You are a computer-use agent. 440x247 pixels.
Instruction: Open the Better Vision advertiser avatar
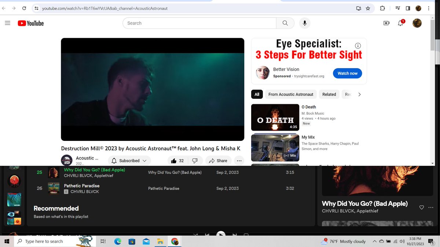(263, 73)
